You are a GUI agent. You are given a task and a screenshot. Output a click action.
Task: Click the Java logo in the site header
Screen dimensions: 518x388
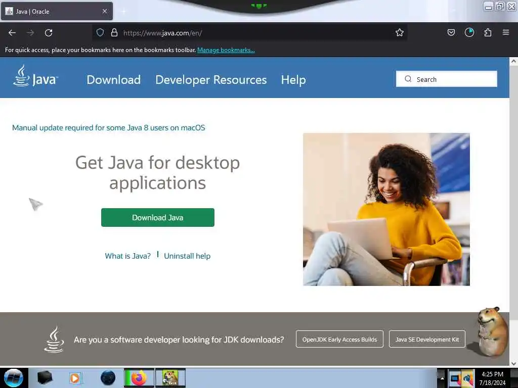[x=35, y=76]
